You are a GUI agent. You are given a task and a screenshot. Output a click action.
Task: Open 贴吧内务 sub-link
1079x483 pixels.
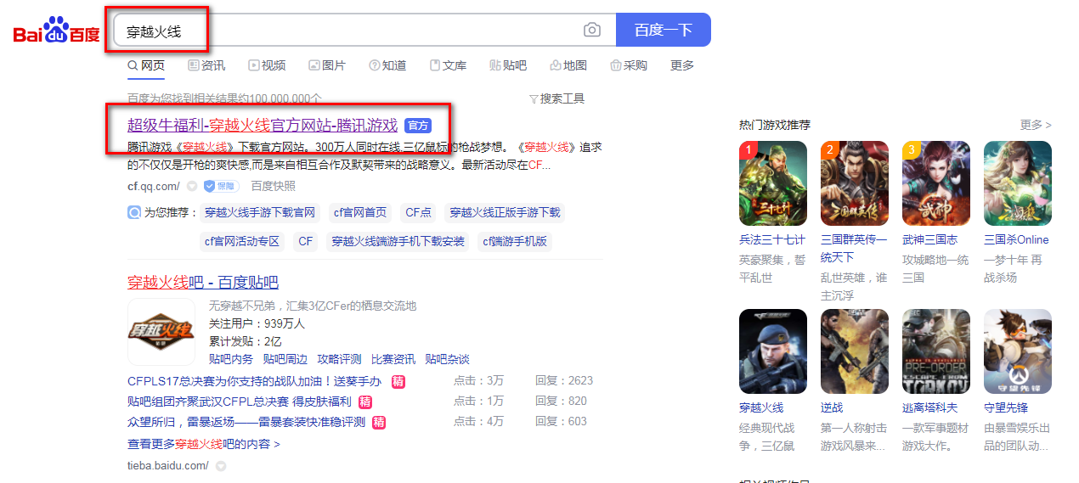[x=231, y=359]
